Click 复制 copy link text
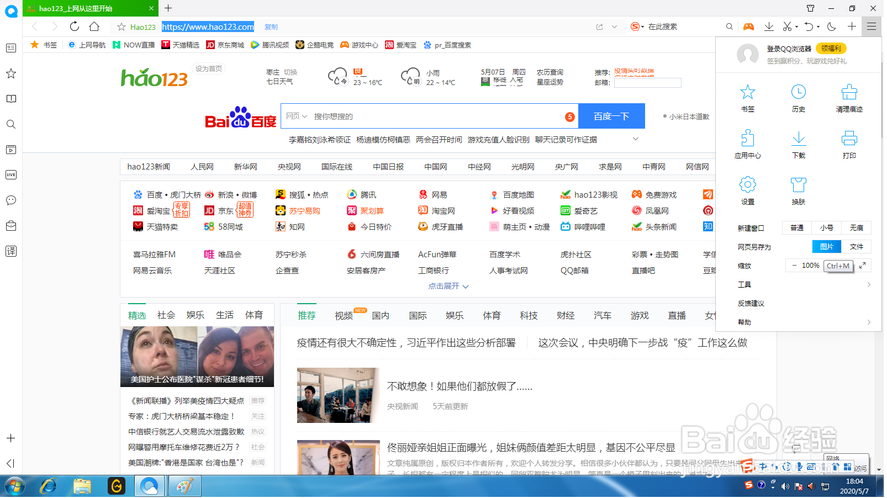The width and height of the screenshot is (887, 498). (x=272, y=27)
